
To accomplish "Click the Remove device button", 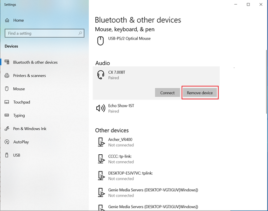I will pos(200,92).
